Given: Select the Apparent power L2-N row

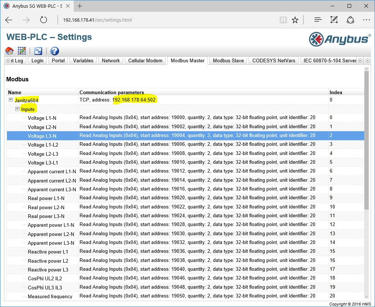Looking at the screenshot, I should tap(185, 234).
